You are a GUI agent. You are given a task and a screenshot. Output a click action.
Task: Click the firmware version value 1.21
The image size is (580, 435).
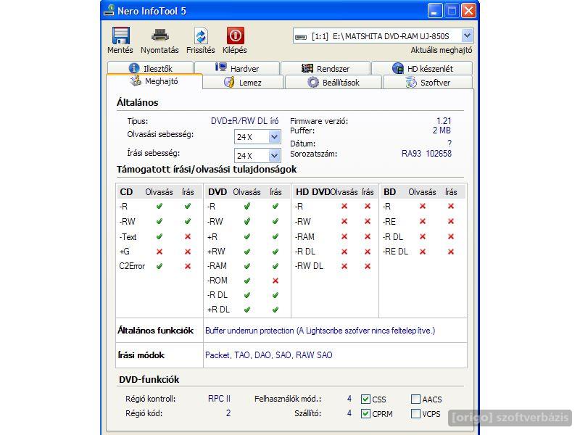pyautogui.click(x=444, y=121)
